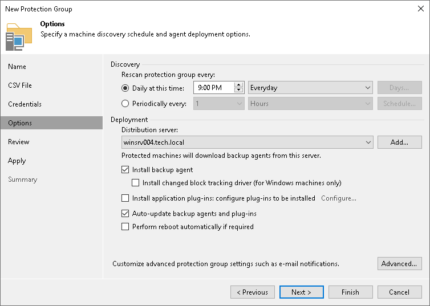Screen dimensions: 430x306
Task: Enable Perform reboot automatically if required
Action: point(125,227)
